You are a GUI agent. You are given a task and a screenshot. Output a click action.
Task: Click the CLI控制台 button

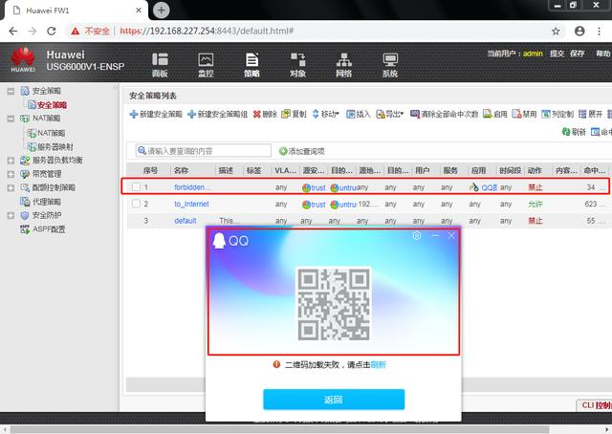click(x=595, y=405)
